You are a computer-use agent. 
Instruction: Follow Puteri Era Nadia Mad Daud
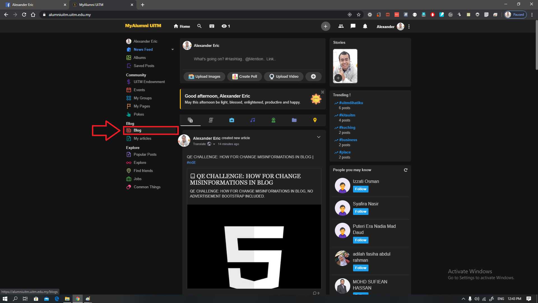(361, 240)
